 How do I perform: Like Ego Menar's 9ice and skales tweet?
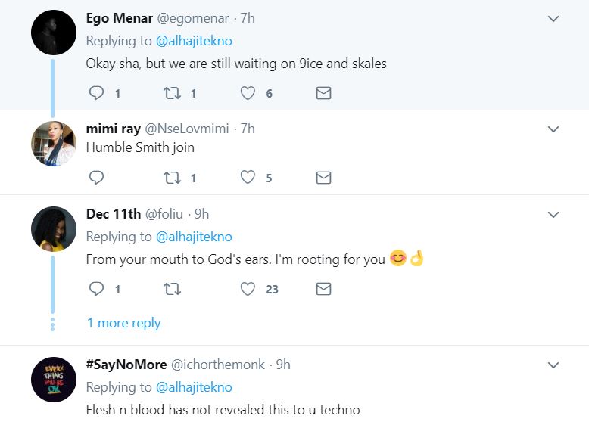(x=248, y=93)
